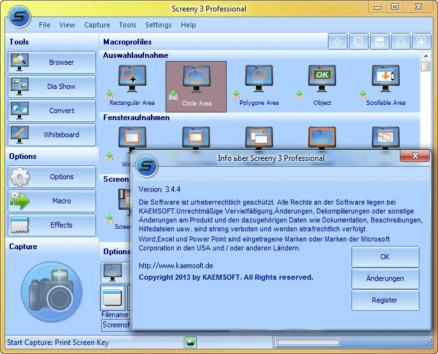This screenshot has height=354, width=438.
Task: Launch the Dia Show tool
Action: click(52, 86)
